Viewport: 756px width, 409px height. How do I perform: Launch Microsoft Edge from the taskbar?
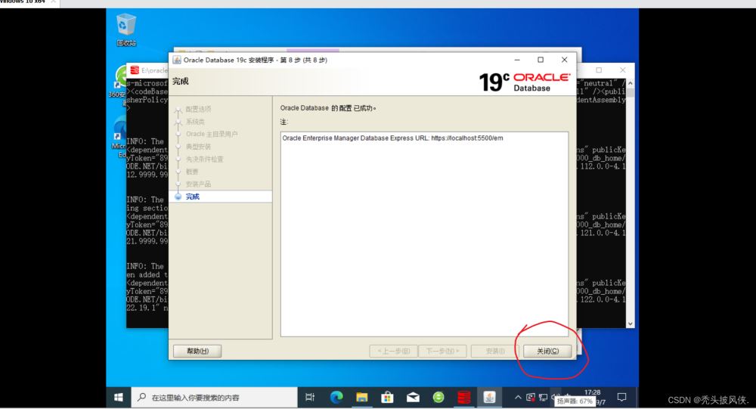coord(336,397)
